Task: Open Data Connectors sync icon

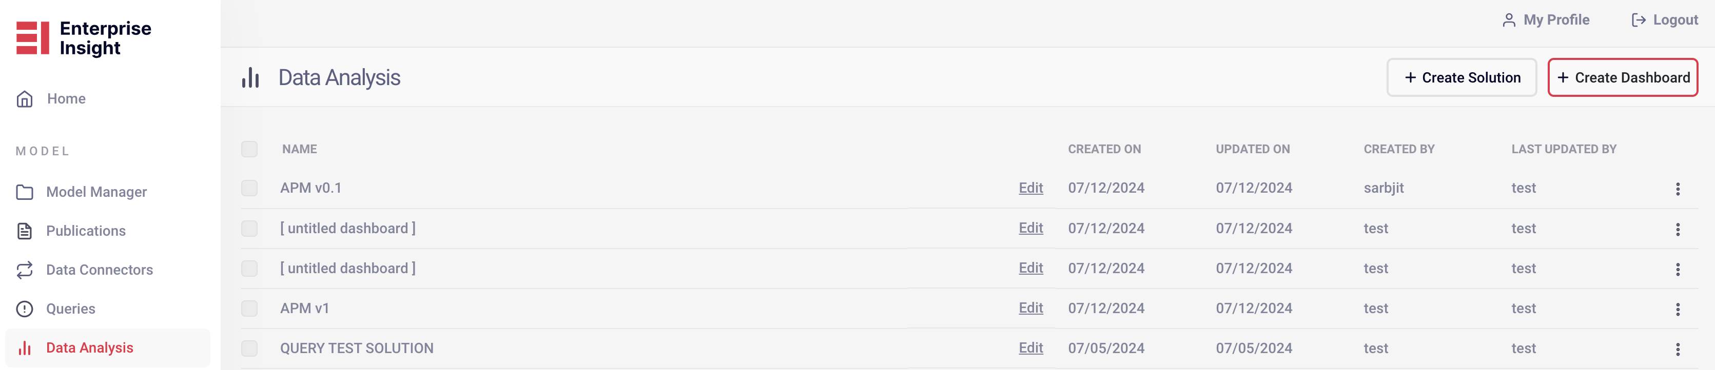Action: 25,270
